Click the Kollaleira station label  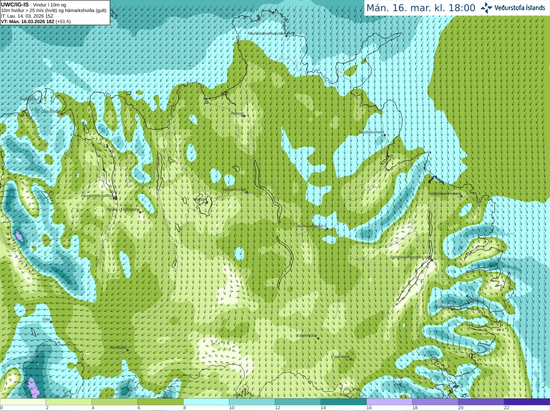(443, 306)
